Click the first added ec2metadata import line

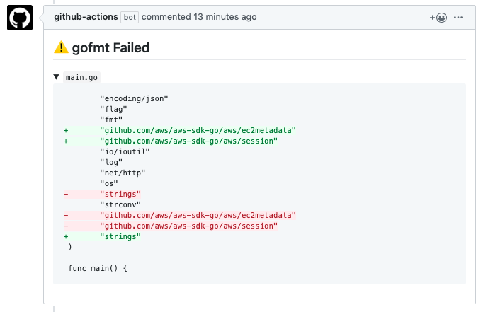tap(198, 130)
